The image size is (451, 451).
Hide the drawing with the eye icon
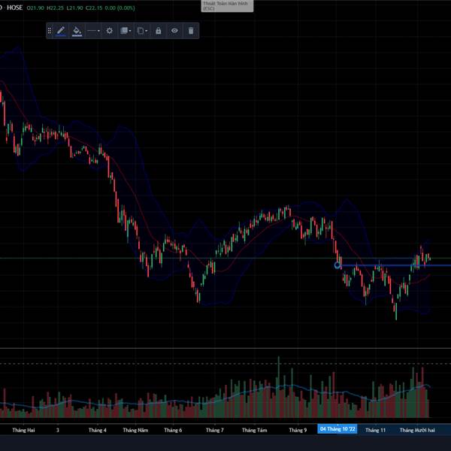[x=174, y=31]
